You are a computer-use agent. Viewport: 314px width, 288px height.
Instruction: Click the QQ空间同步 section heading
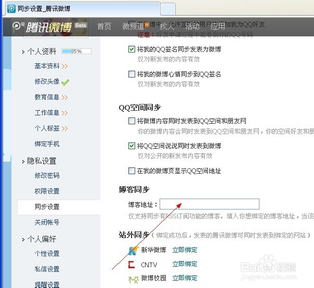coord(140,108)
